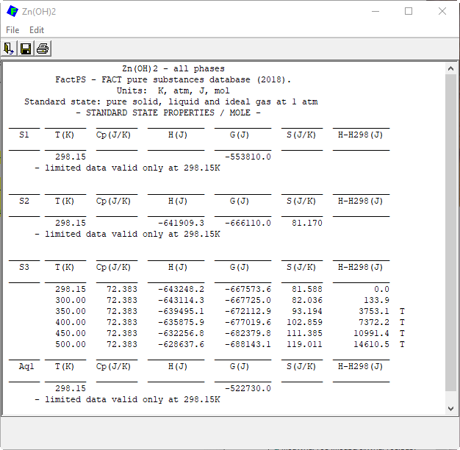Click the Aq1 phase label
Viewport: 460px width, 450px height.
(26, 366)
